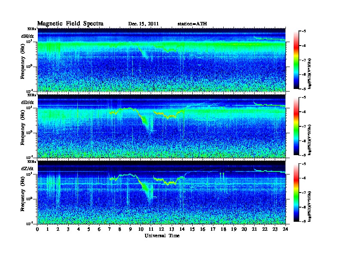Image resolution: width=340 pixels, height=263 pixels.
Task: Click the 10^1 frequency tick of dD/dt panel
Action: [x=29, y=107]
